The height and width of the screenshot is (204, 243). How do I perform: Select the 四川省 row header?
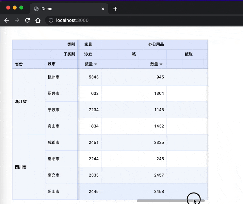(29, 167)
